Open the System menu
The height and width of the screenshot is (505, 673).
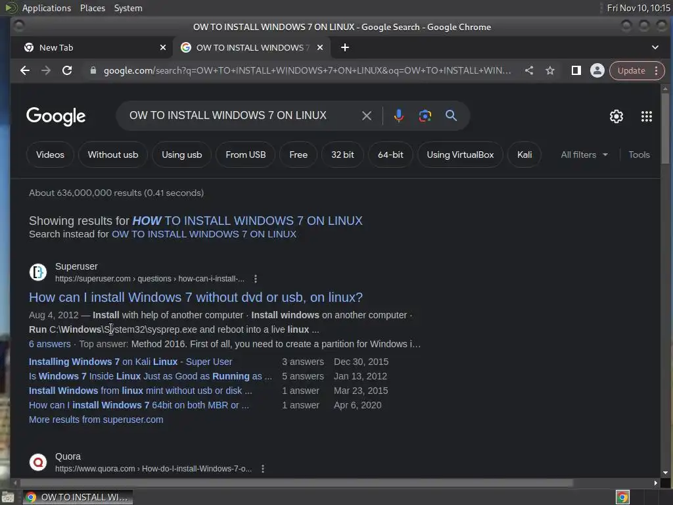(x=128, y=8)
